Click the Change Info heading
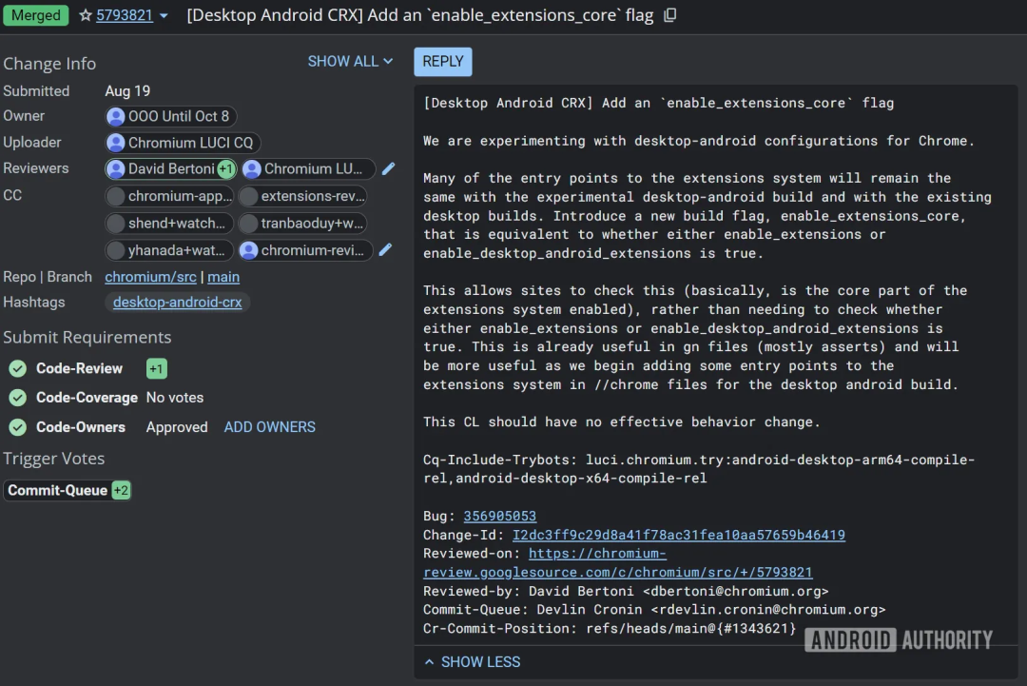The height and width of the screenshot is (686, 1027). pos(49,64)
